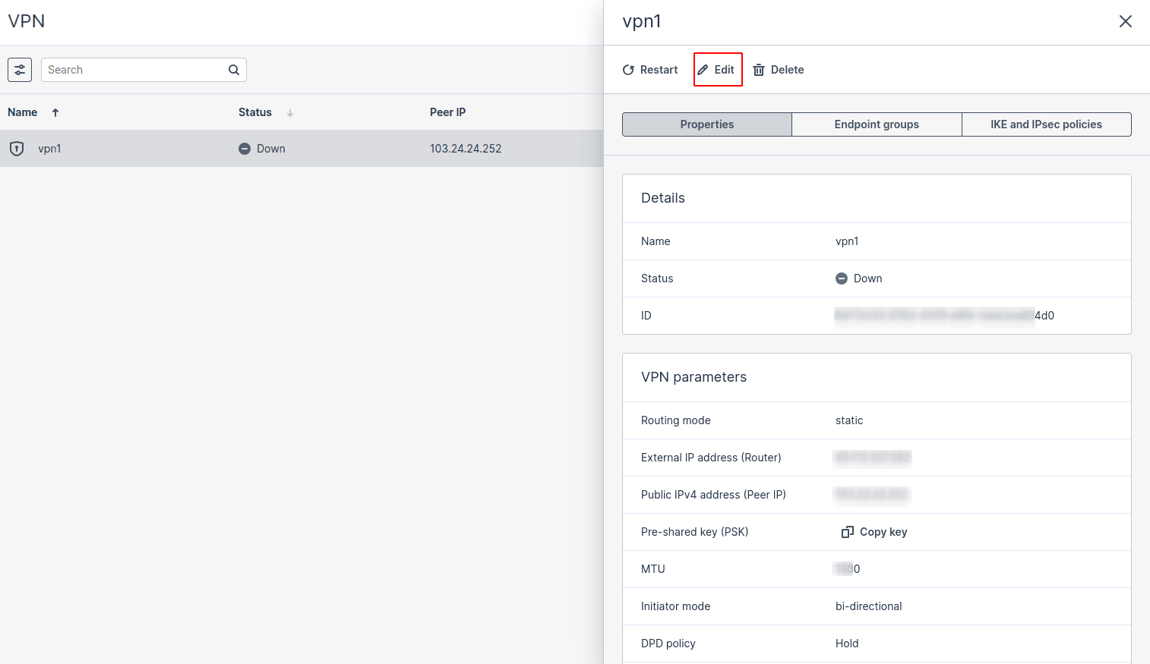Click the Delete trash icon
The image size is (1150, 664).
[x=759, y=70]
